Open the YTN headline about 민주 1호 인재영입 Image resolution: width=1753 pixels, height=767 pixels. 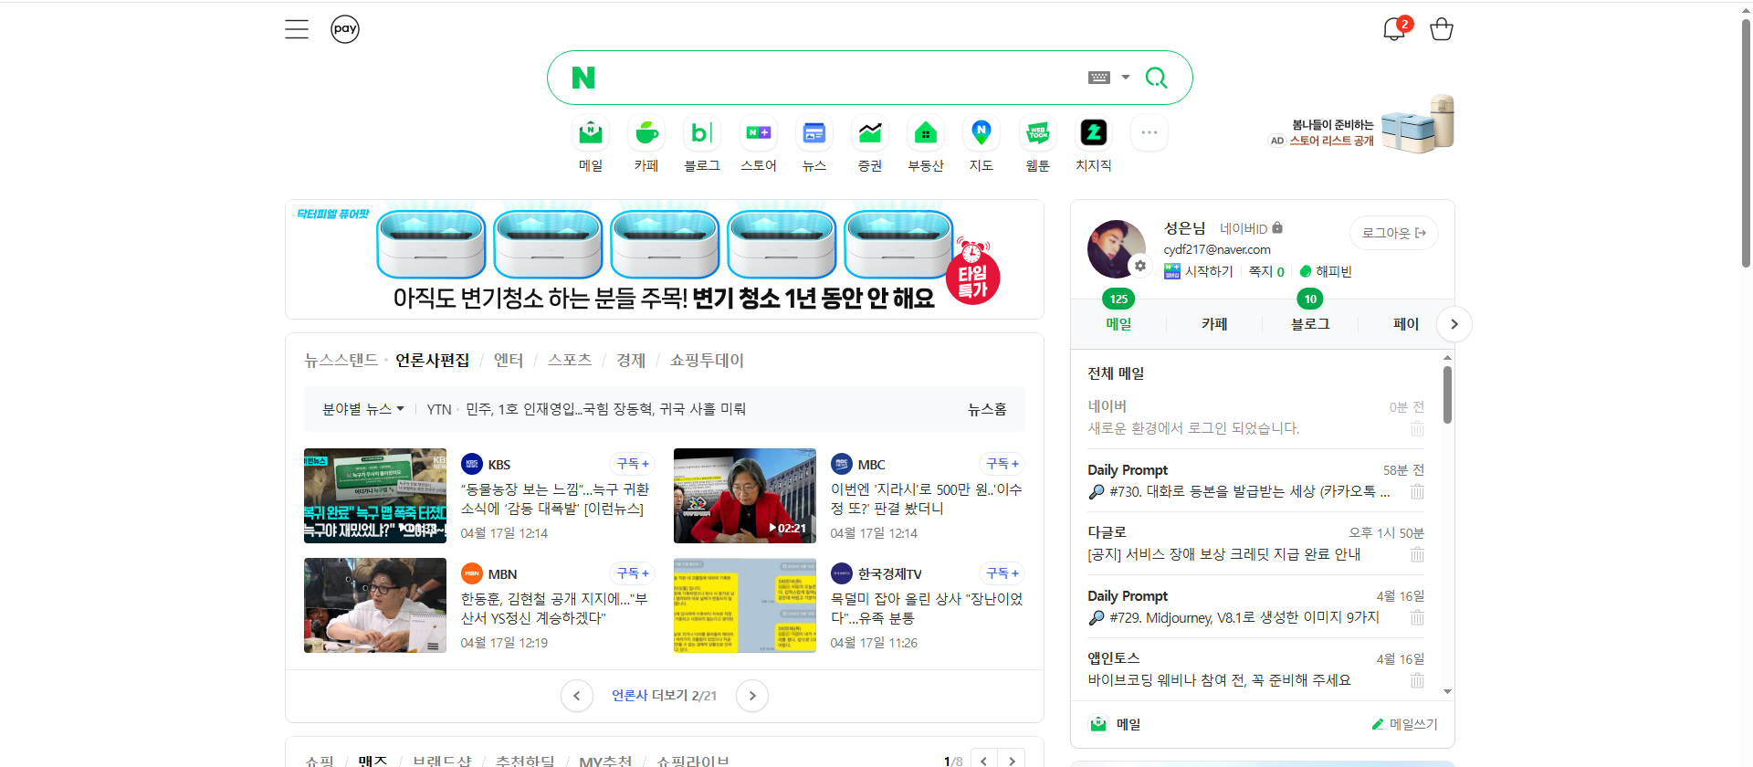pos(605,409)
